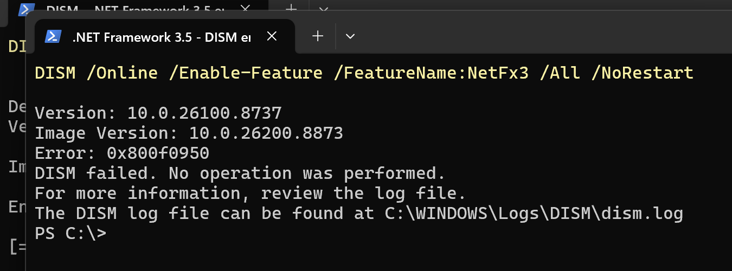
Task: Select the .NET Framework 3.5 - DISM tab
Action: [165, 37]
